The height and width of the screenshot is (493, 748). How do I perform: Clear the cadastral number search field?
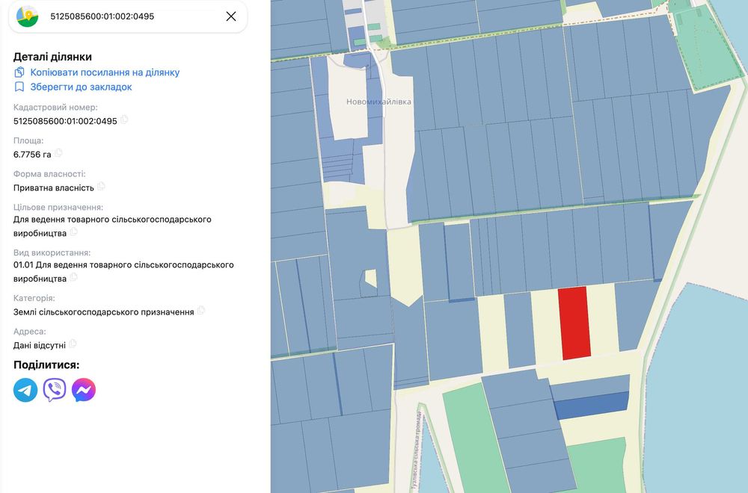pyautogui.click(x=231, y=16)
